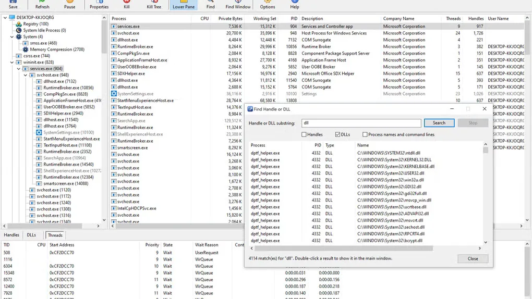Click SystemSettings.exe icon in process list

(x=114, y=94)
